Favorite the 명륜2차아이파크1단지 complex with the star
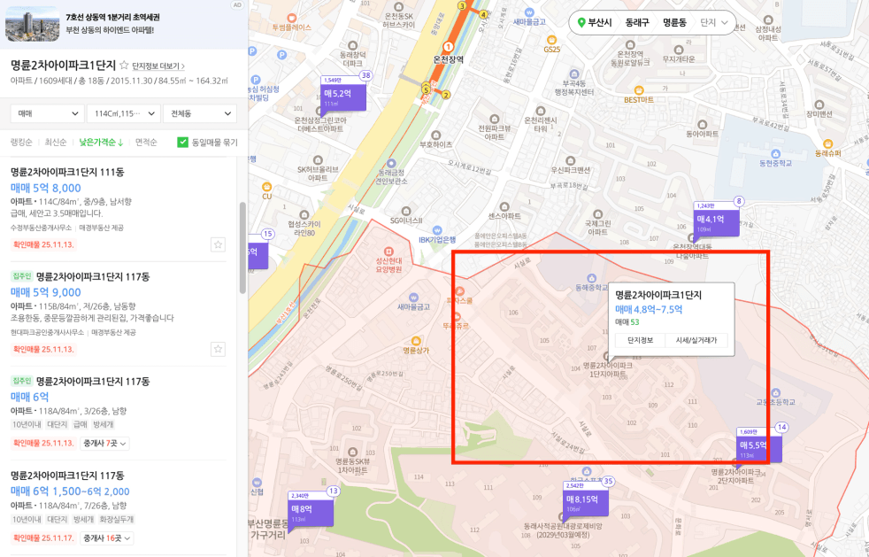Screen dimensions: 869x557 pos(124,66)
